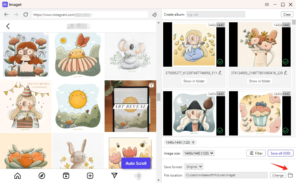
Task: Show flower vase image in folder
Action: (259, 81)
